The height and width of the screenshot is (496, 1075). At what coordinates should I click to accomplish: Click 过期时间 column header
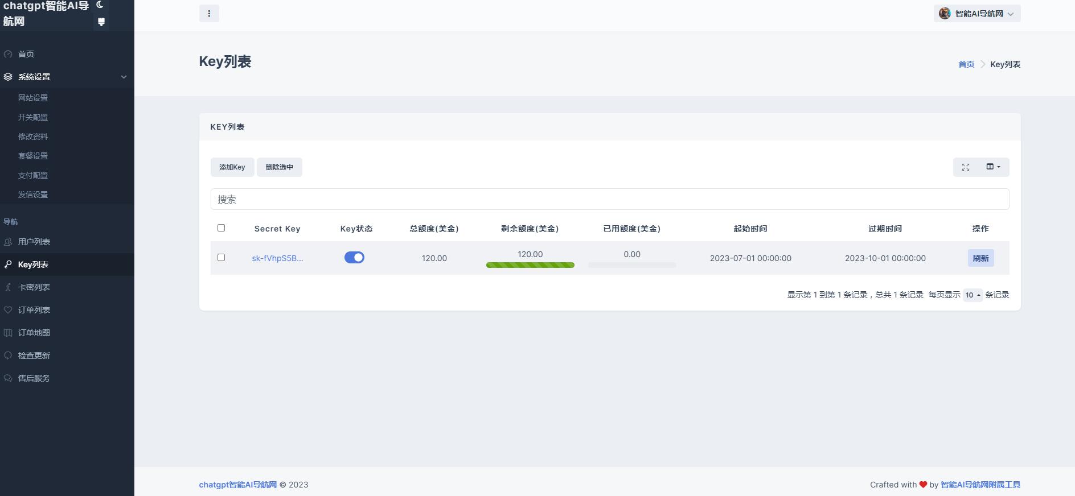pos(885,229)
